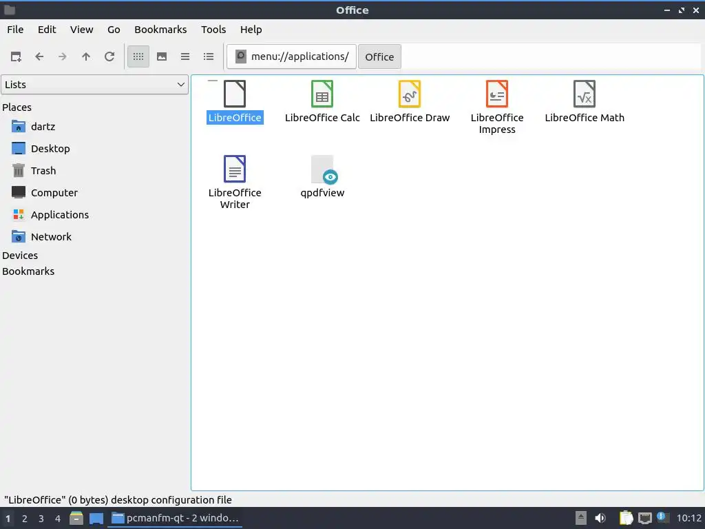Screen dimensions: 705x529
Task: Click the Office path button
Action: pyautogui.click(x=379, y=56)
